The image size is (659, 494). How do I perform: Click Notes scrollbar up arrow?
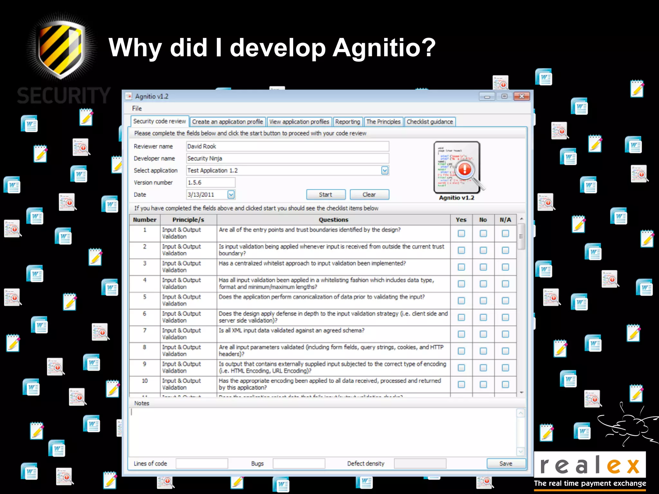(x=521, y=413)
